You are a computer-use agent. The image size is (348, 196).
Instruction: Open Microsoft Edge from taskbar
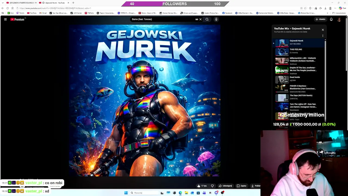coord(180,193)
